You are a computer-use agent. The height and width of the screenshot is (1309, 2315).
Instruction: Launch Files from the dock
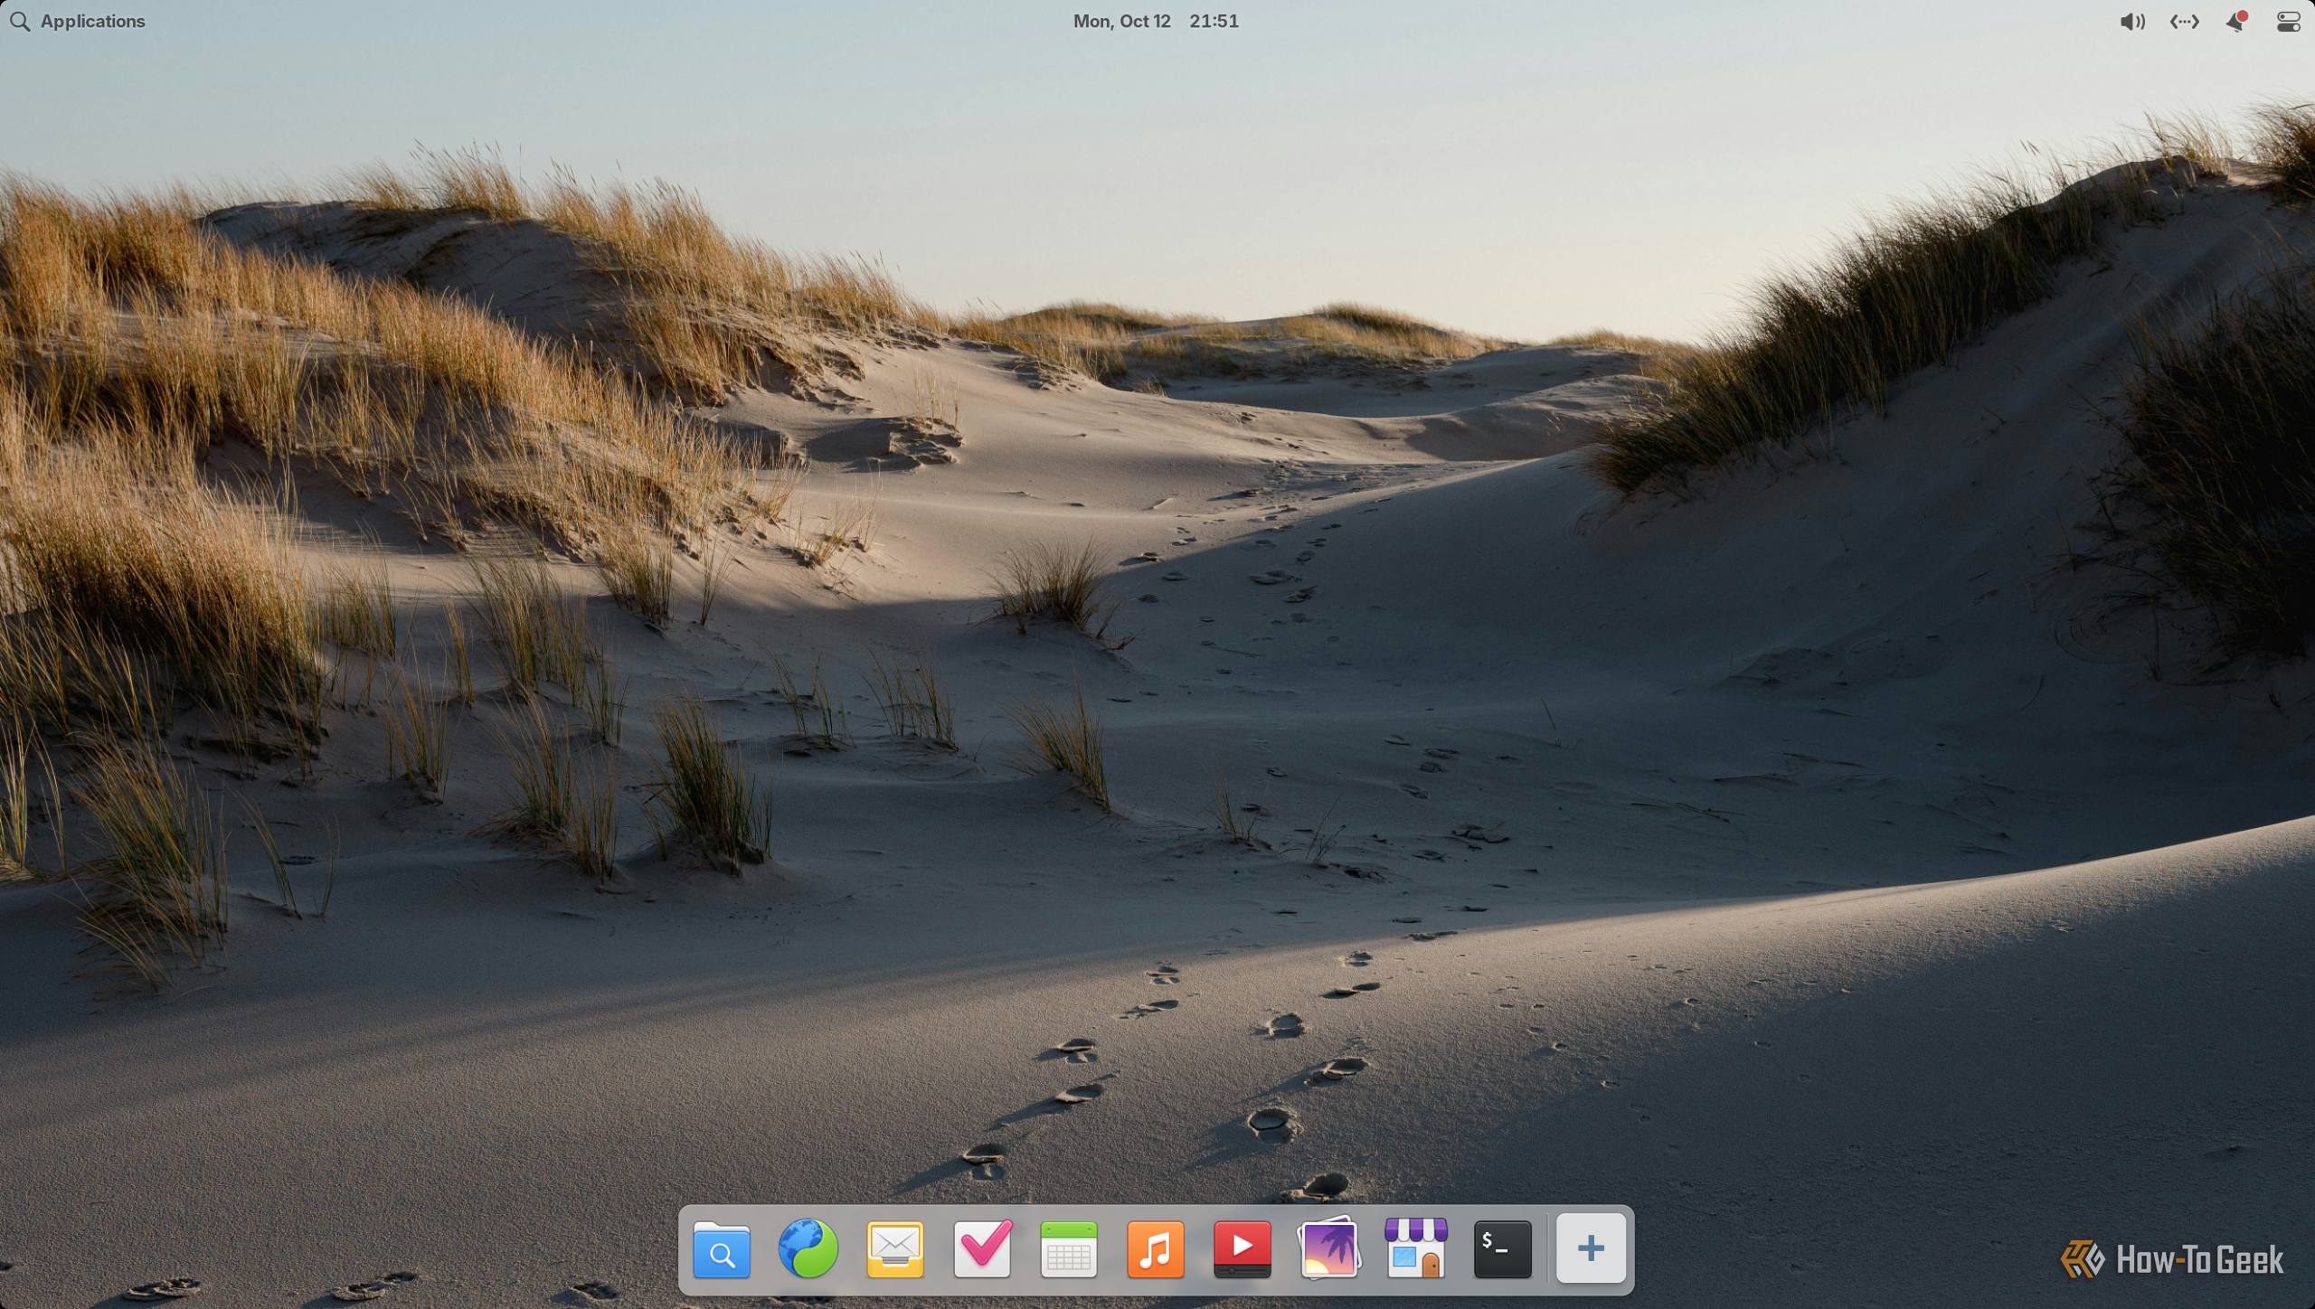[722, 1249]
